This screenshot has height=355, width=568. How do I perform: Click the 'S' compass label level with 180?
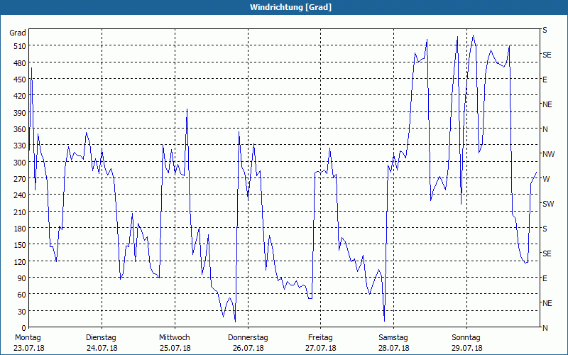click(x=545, y=229)
